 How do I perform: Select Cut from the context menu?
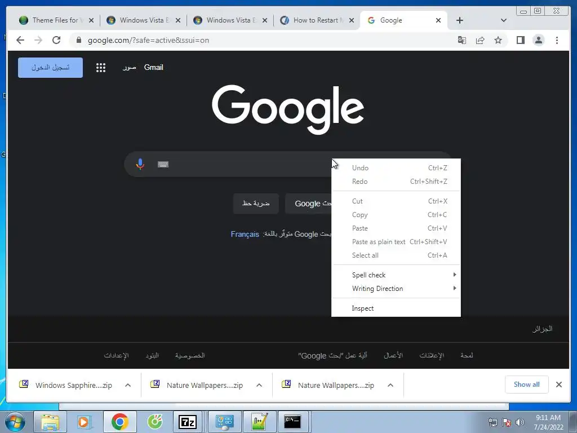click(396, 201)
